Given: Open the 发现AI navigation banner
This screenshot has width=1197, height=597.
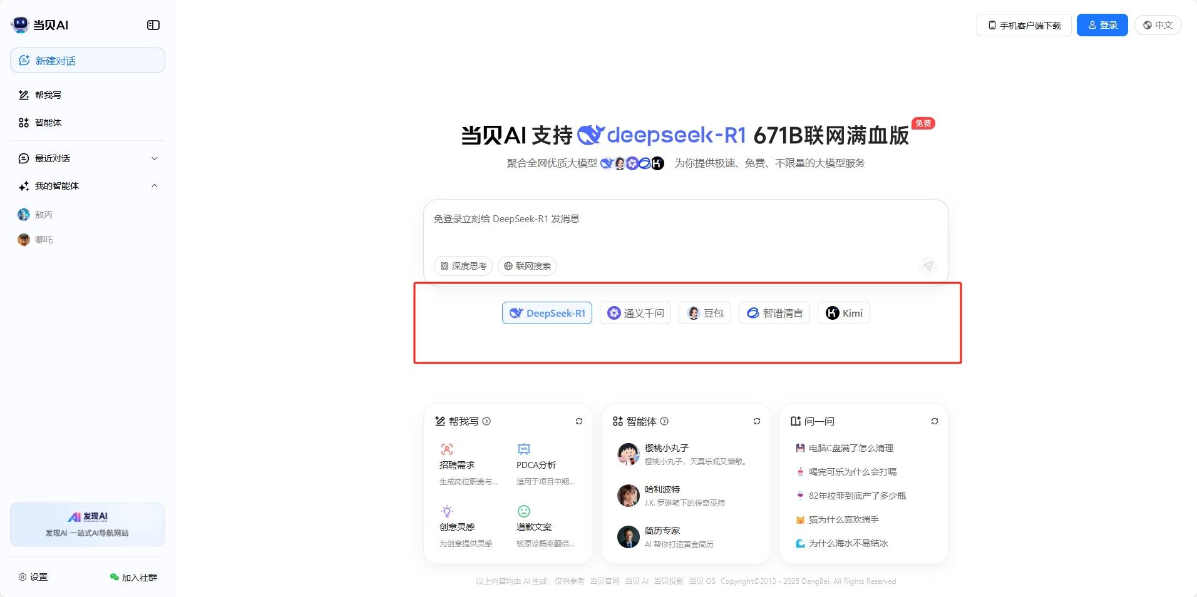Looking at the screenshot, I should coord(88,524).
